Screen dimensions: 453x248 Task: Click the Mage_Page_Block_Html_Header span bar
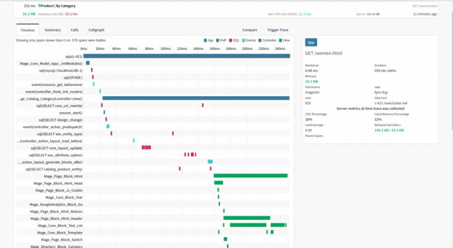coord(246,218)
